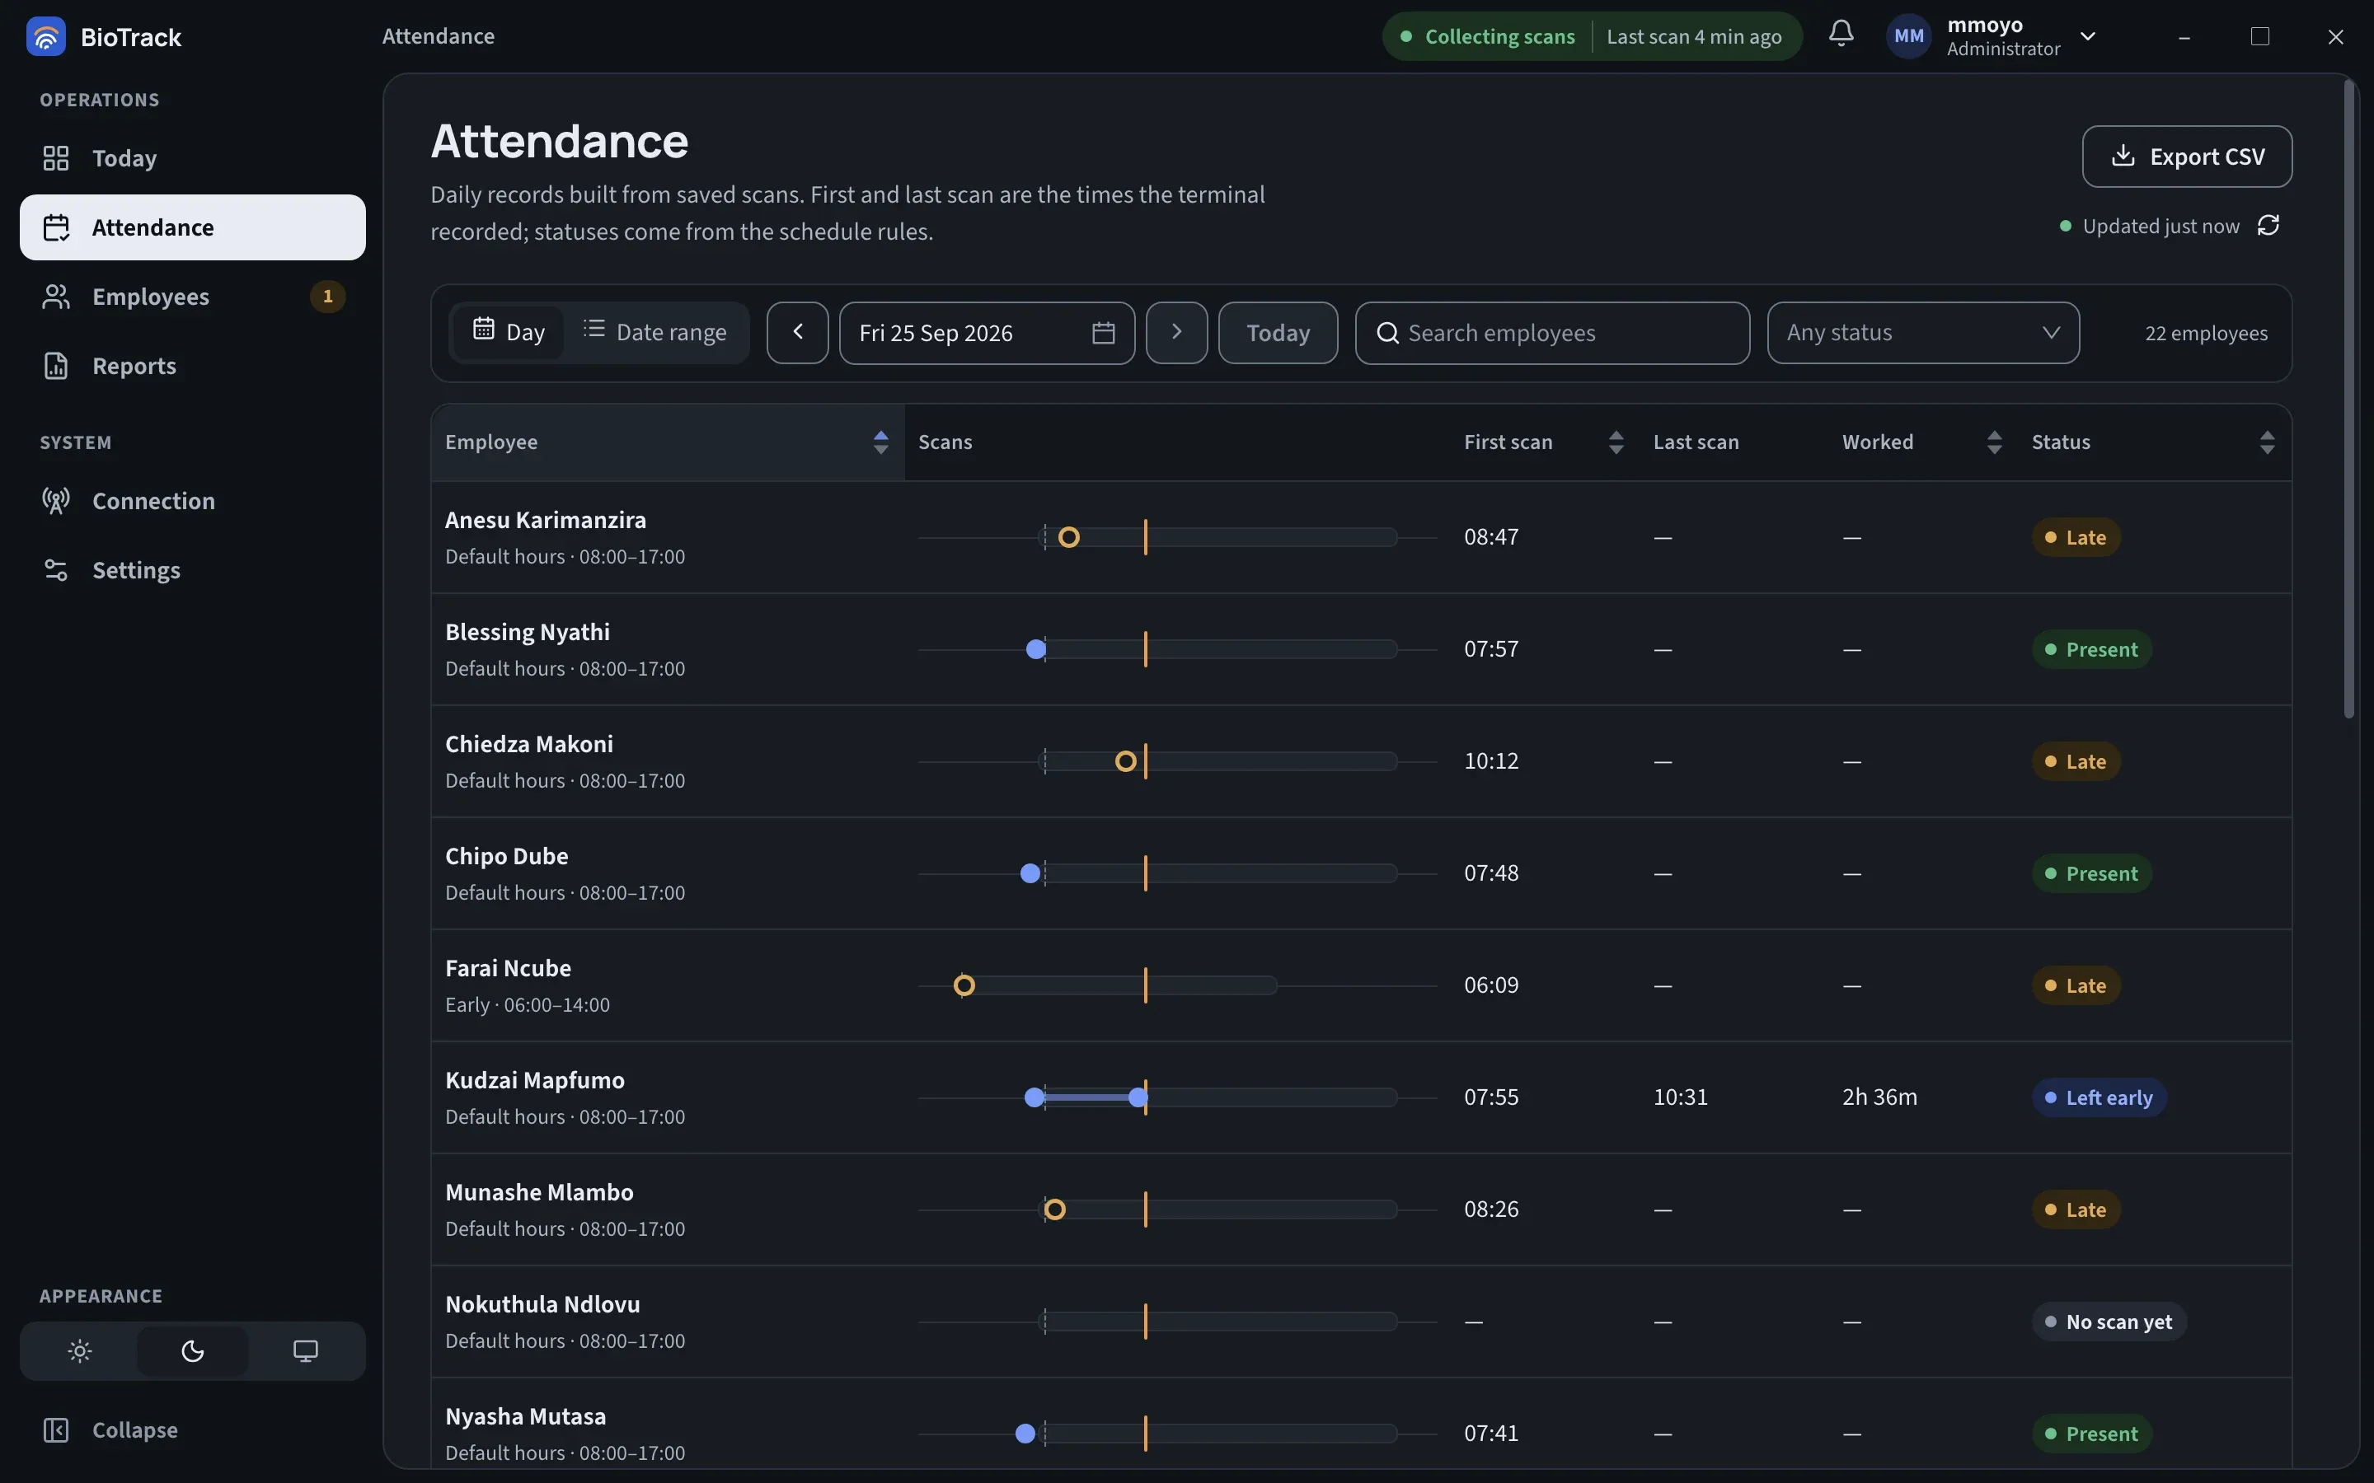Refresh the attendance data
This screenshot has height=1483, width=2374.
pyautogui.click(x=2268, y=226)
